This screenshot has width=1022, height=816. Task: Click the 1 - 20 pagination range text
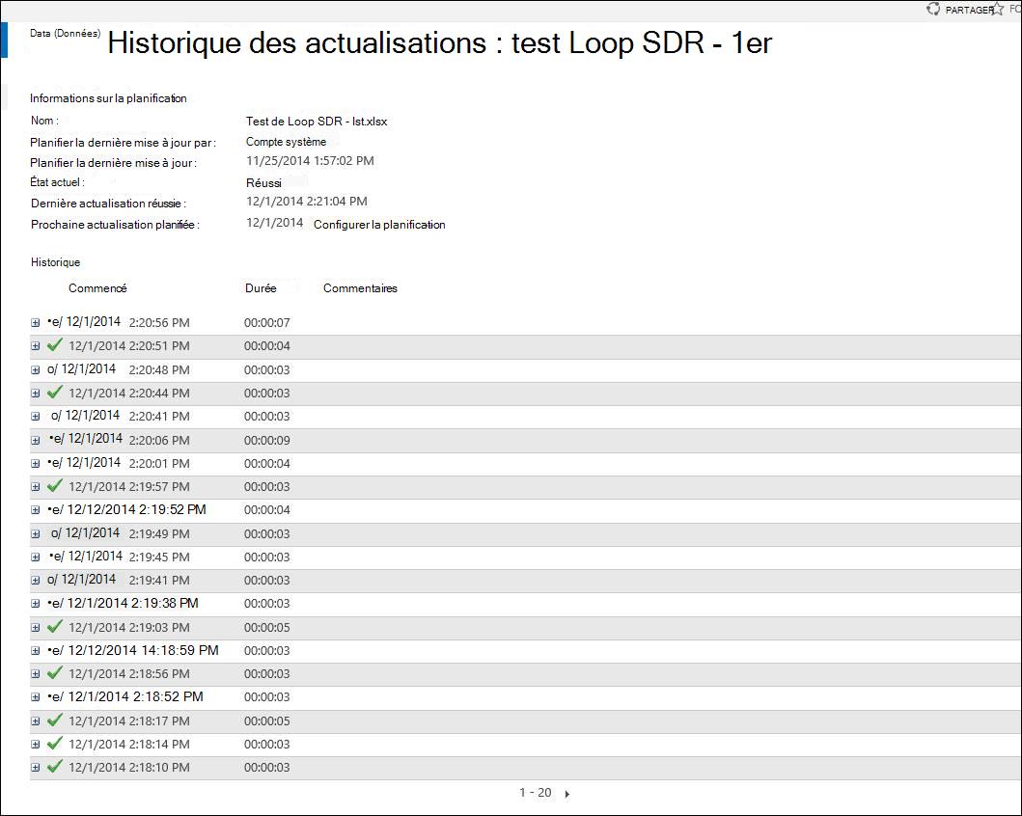coord(535,793)
